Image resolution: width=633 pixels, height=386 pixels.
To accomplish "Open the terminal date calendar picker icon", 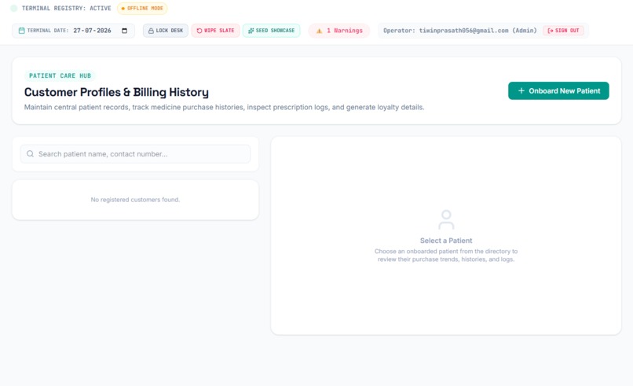I will [x=124, y=31].
